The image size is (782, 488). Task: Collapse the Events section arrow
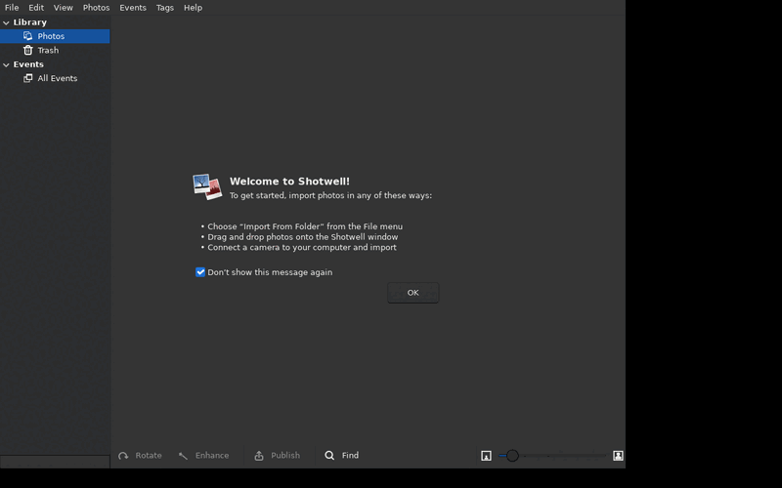click(6, 64)
